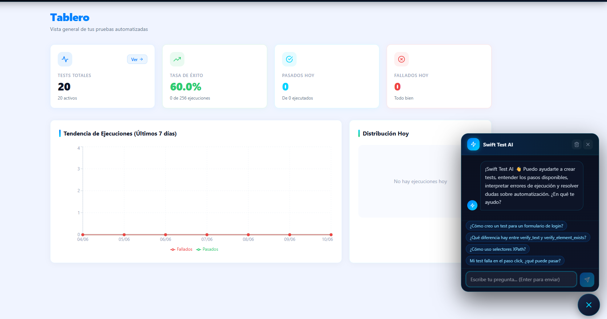607x319 pixels.
Task: Toggle the Fallados legend entry in chart
Action: (182, 249)
